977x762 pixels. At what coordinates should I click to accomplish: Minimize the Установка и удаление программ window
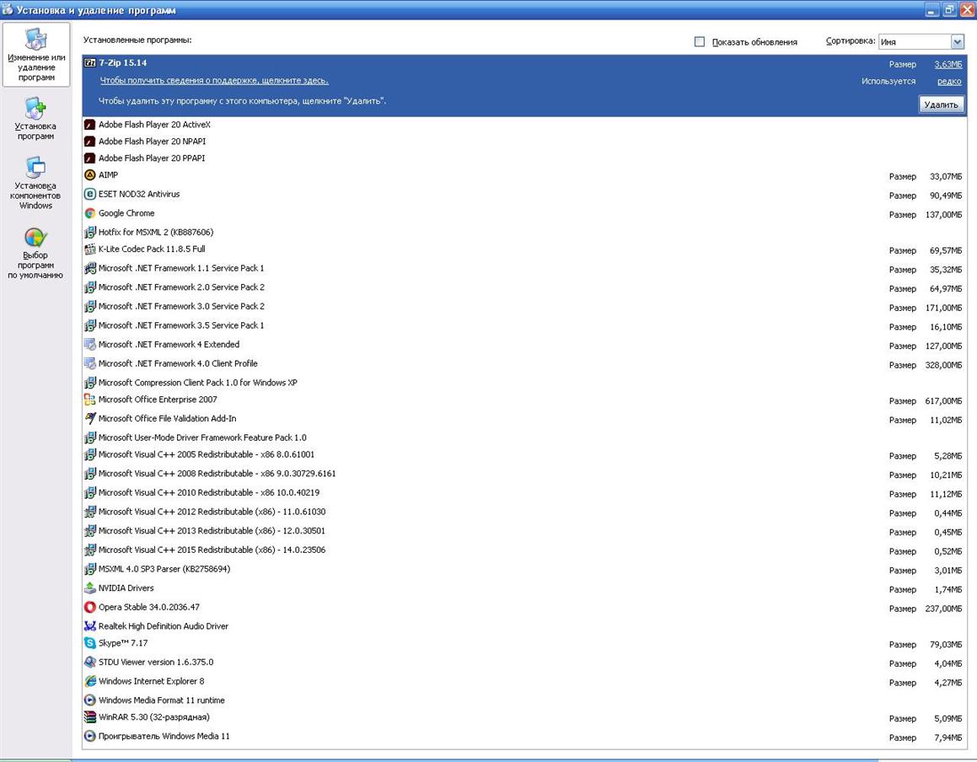[x=931, y=10]
